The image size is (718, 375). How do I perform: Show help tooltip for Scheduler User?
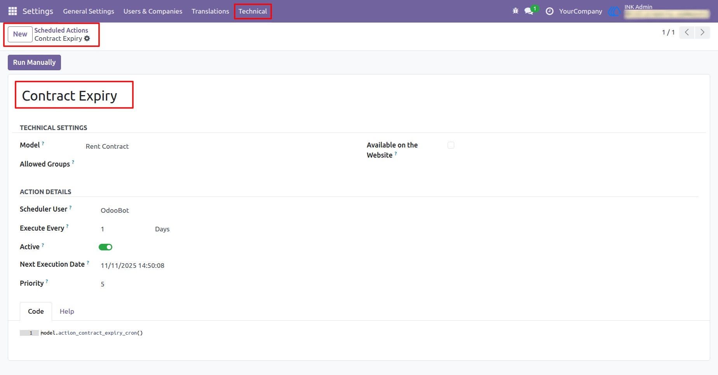pyautogui.click(x=70, y=207)
